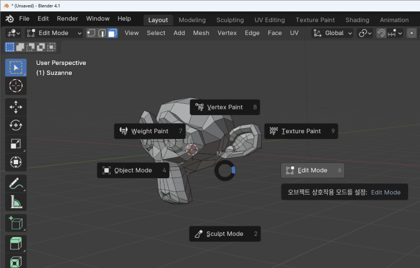
Task: Choose Weight Paint in pie menu
Action: click(150, 131)
